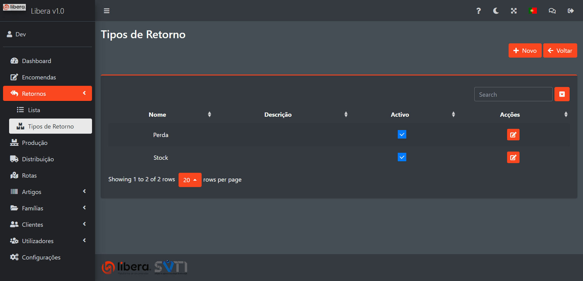Open the help icon in top bar
This screenshot has height=281, width=583.
pyautogui.click(x=478, y=11)
